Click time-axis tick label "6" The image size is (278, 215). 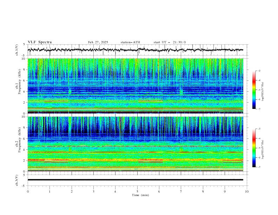pos(159,191)
